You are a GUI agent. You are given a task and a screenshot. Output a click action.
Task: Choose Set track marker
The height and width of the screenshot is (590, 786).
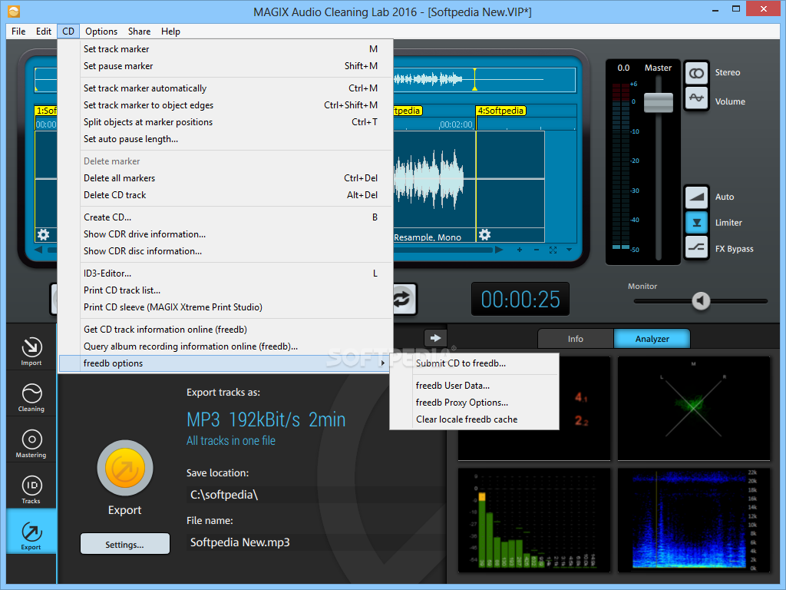click(224, 49)
